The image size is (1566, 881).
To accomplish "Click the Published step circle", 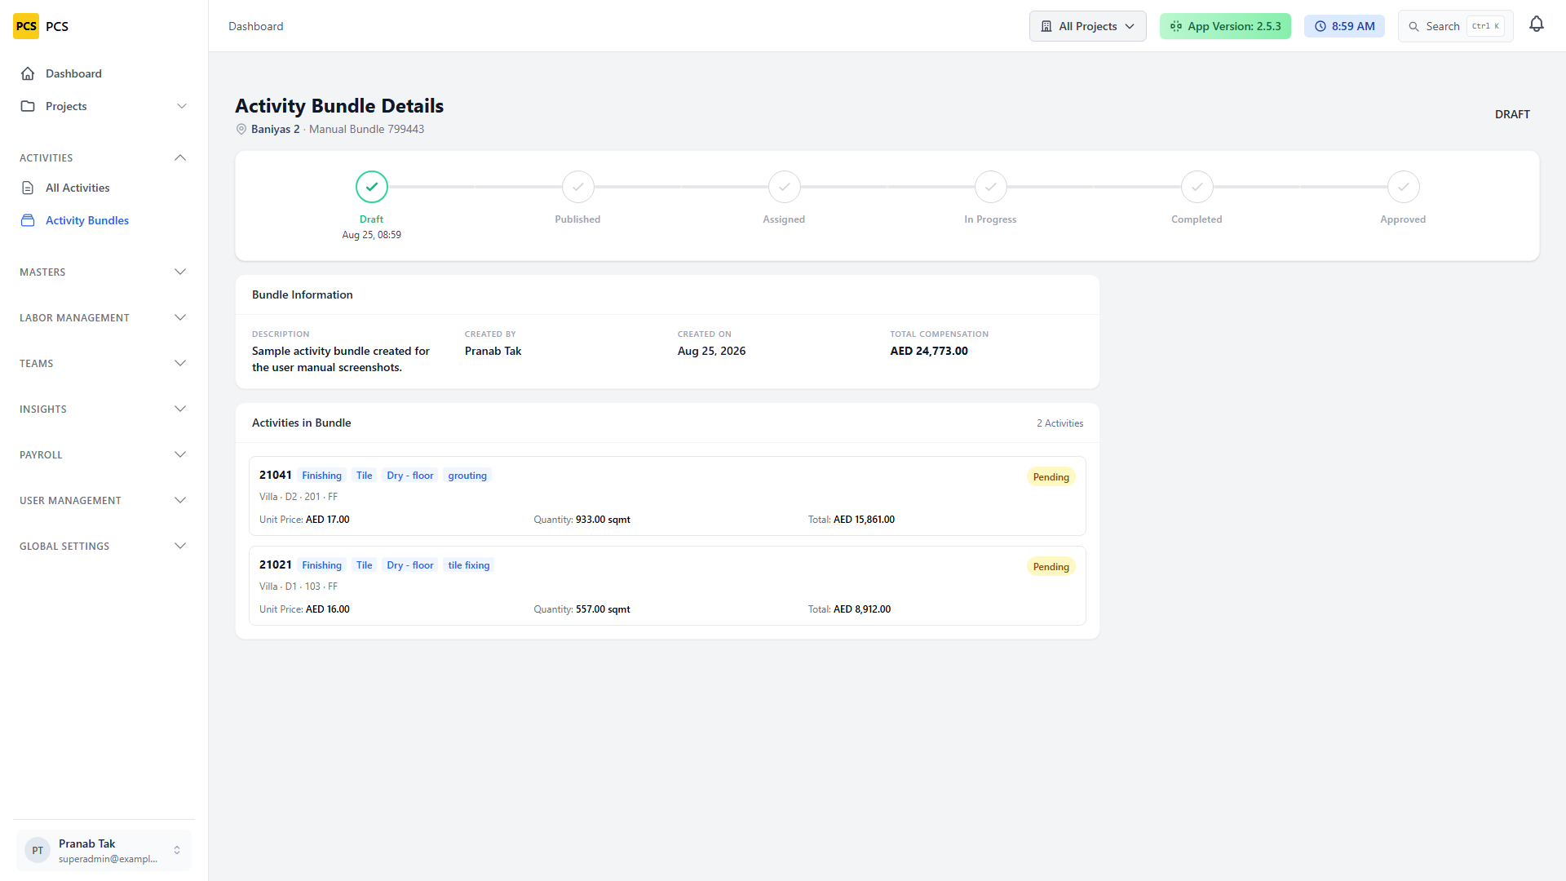I will coord(577,187).
